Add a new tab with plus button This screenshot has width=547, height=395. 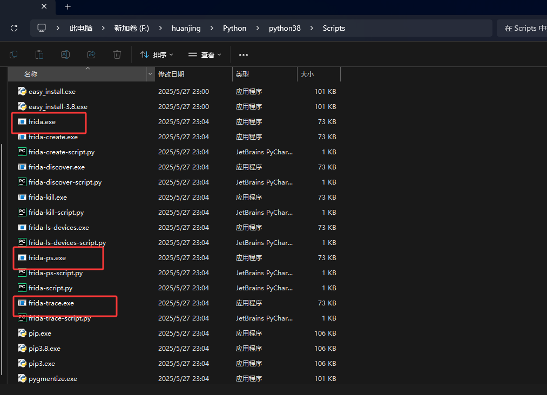click(67, 6)
